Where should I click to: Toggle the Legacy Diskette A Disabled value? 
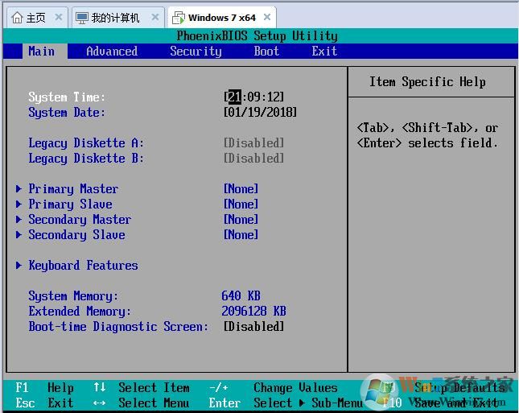click(253, 143)
